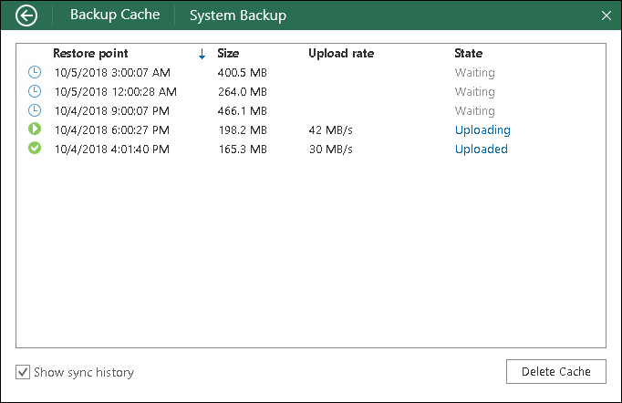622x403 pixels.
Task: Click the Delete Cache button
Action: pyautogui.click(x=555, y=372)
